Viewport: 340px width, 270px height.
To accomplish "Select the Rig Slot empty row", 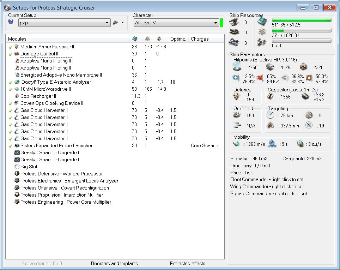I will (x=29, y=167).
